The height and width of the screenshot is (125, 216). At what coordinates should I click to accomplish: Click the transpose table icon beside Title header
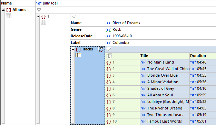(109, 56)
